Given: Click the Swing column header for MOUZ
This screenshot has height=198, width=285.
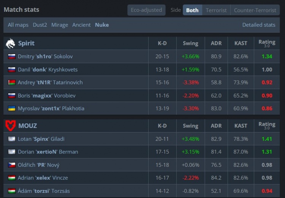Looking at the screenshot, I should pyautogui.click(x=190, y=126).
